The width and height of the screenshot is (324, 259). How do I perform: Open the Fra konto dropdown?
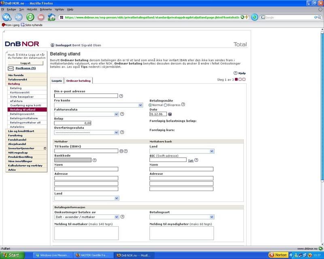pos(98,105)
